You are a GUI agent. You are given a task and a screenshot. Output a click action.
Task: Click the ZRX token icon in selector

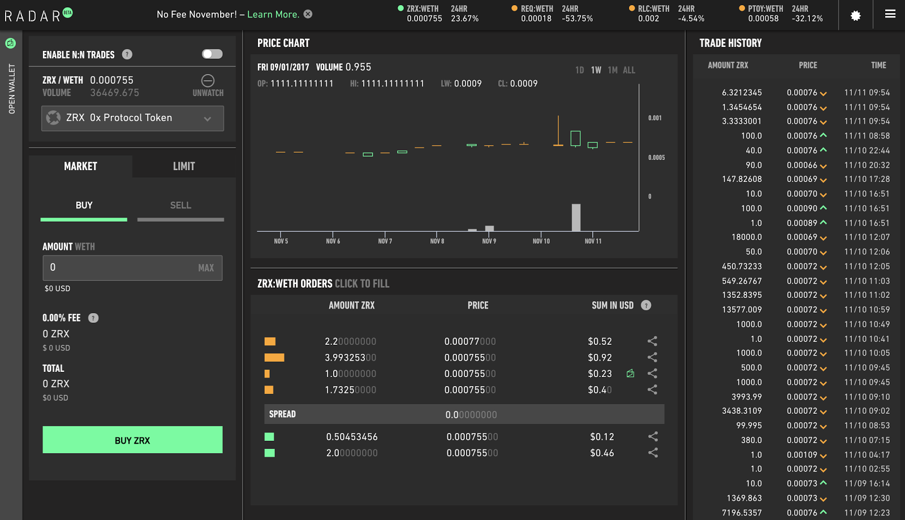[53, 118]
